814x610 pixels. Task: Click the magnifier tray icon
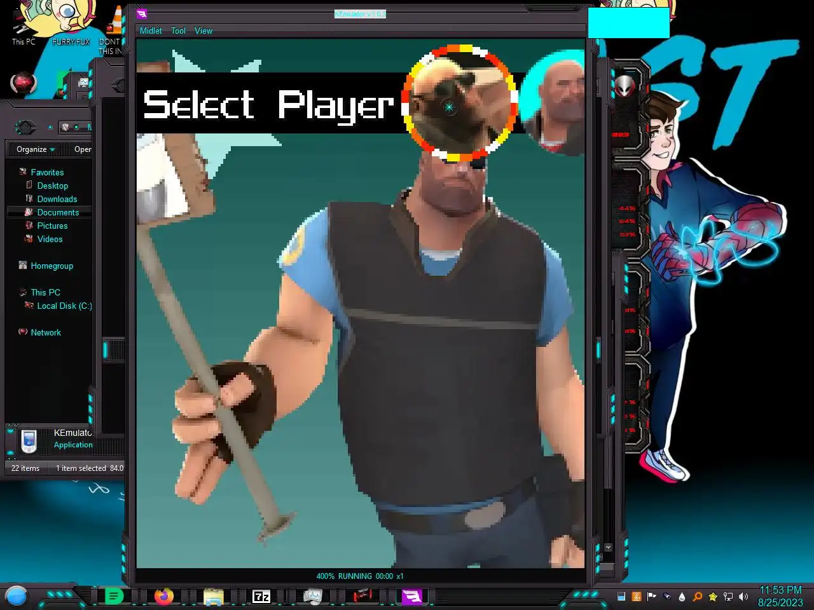click(x=697, y=597)
